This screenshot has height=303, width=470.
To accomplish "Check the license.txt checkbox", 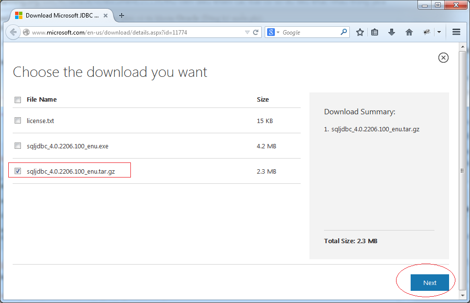I will [x=18, y=121].
